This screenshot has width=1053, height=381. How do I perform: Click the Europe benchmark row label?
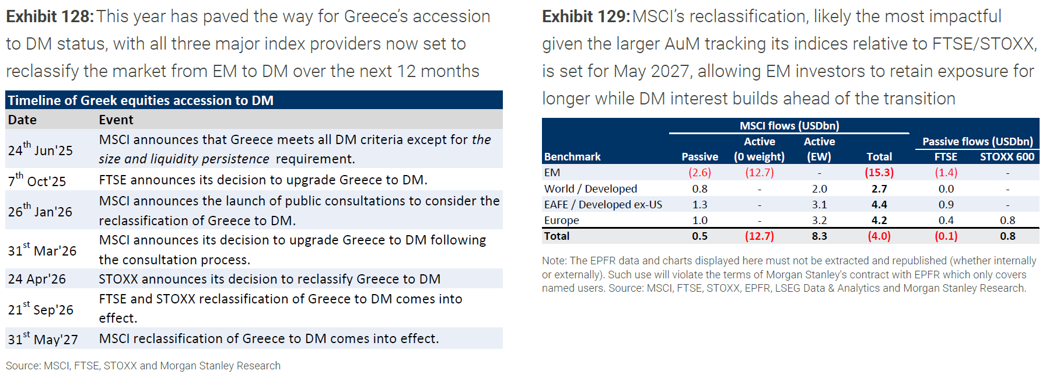(x=562, y=221)
